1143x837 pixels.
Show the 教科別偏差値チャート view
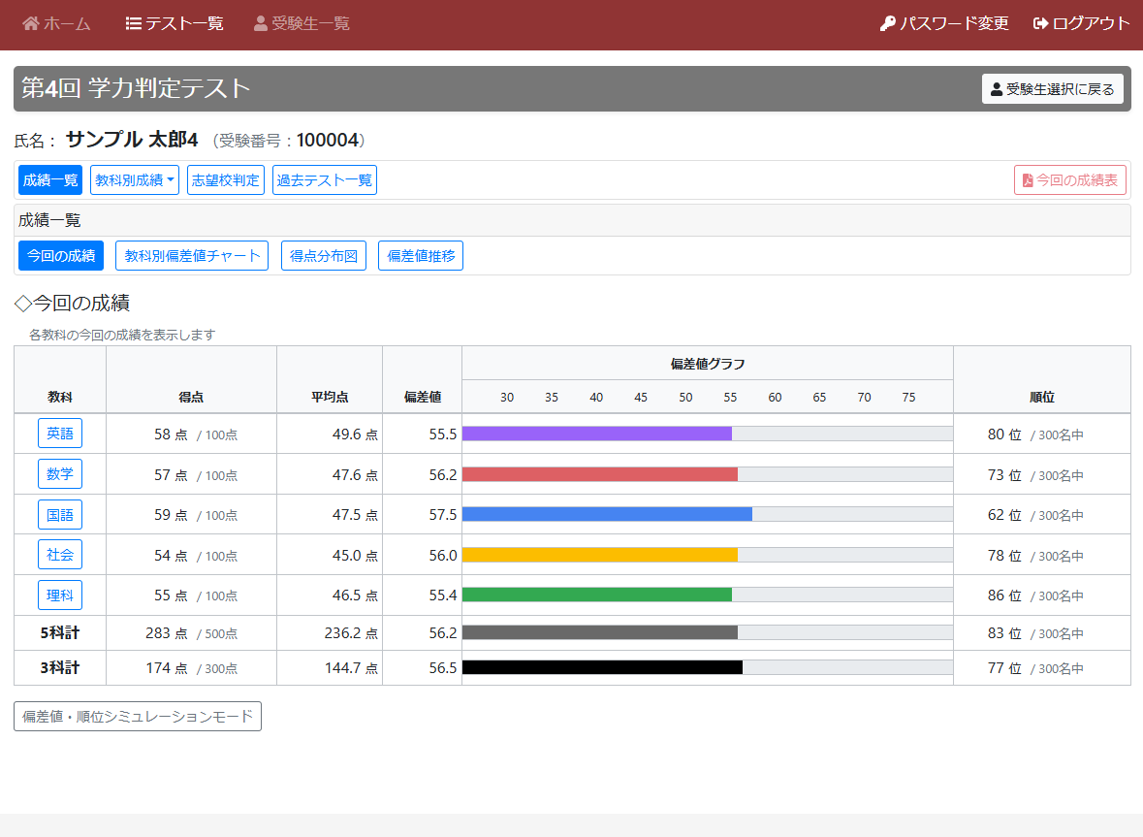tap(192, 256)
